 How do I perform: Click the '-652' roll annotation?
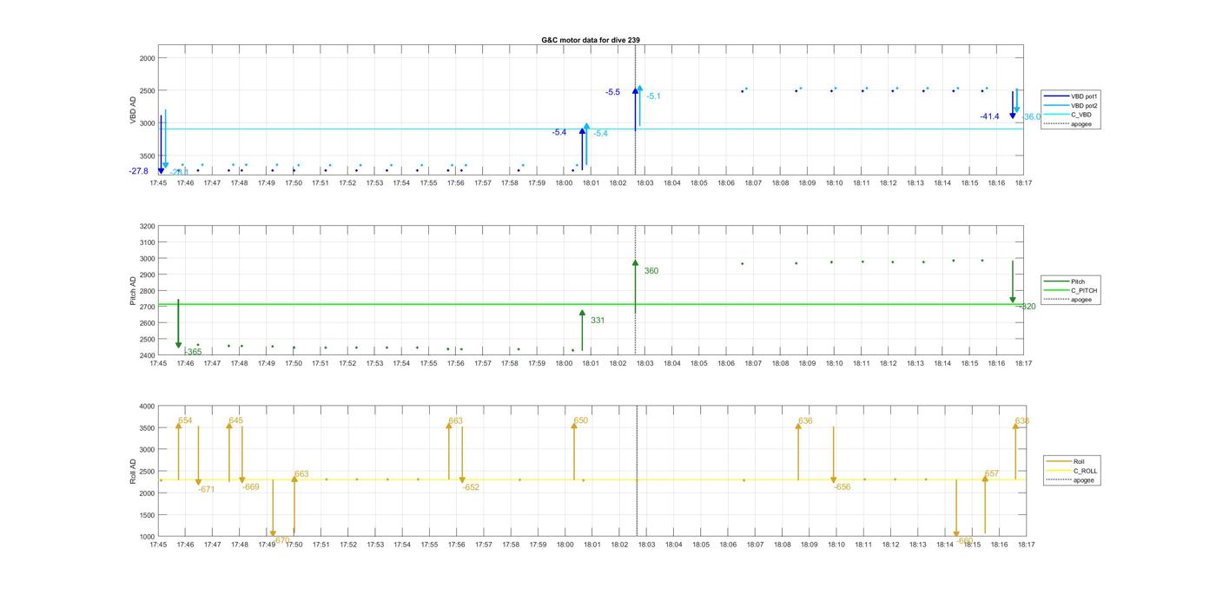tap(470, 487)
